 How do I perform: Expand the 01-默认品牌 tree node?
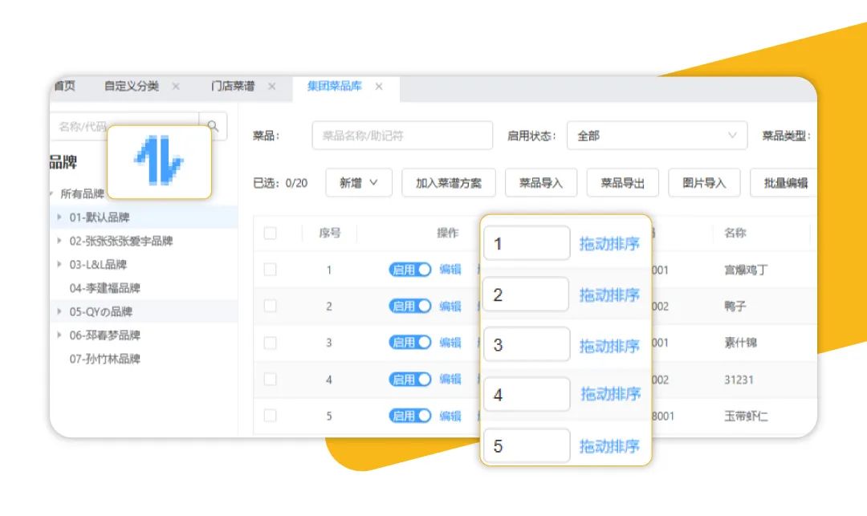59,217
